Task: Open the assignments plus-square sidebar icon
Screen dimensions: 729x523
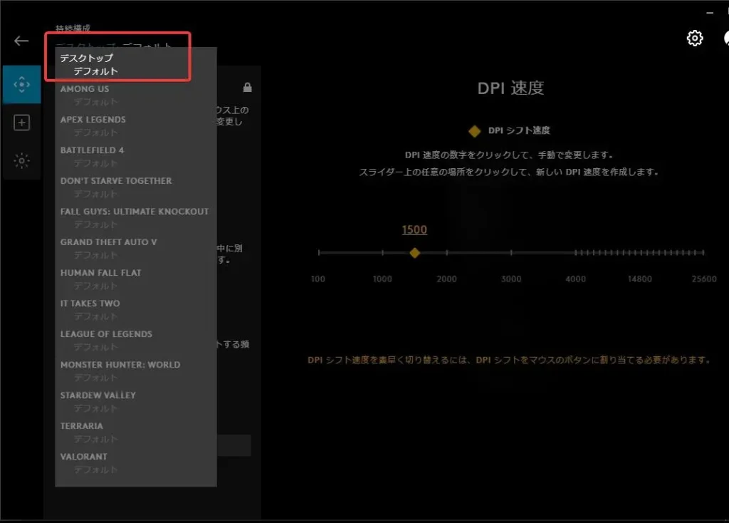Action: [22, 123]
